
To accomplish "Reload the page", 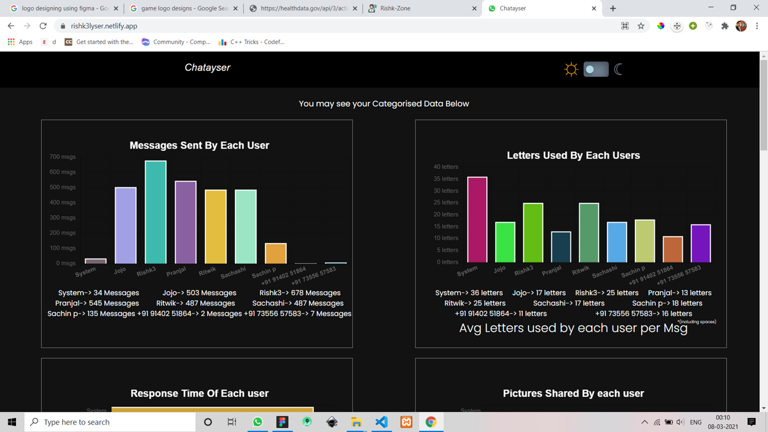I will click(43, 26).
